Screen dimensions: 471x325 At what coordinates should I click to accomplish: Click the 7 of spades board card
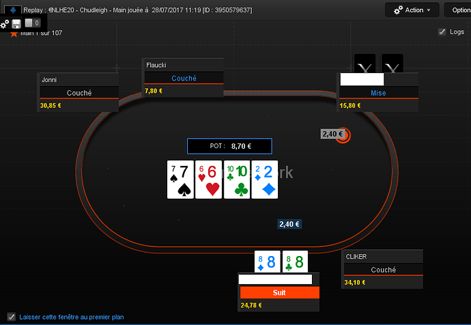point(180,180)
